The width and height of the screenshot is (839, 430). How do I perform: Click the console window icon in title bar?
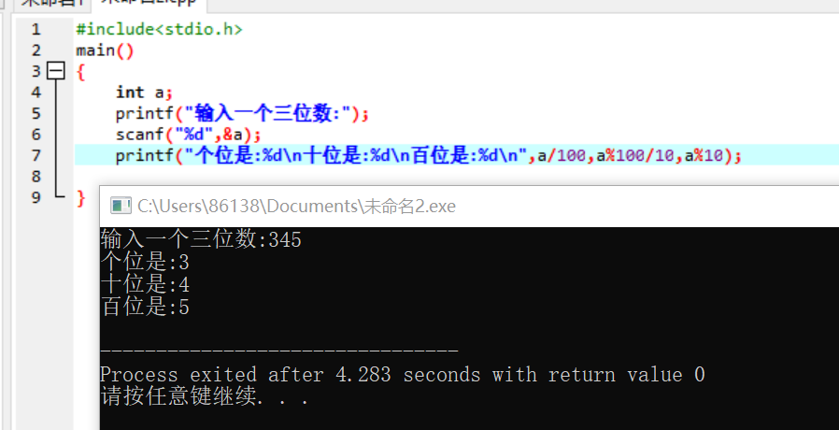point(121,206)
